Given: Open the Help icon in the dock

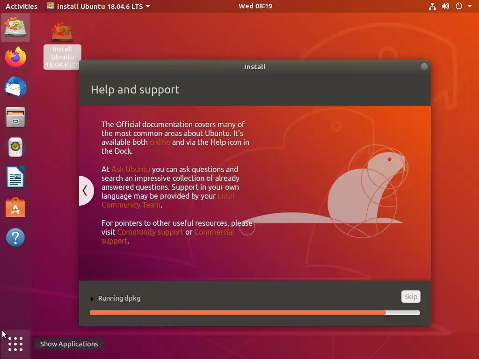Looking at the screenshot, I should (15, 237).
